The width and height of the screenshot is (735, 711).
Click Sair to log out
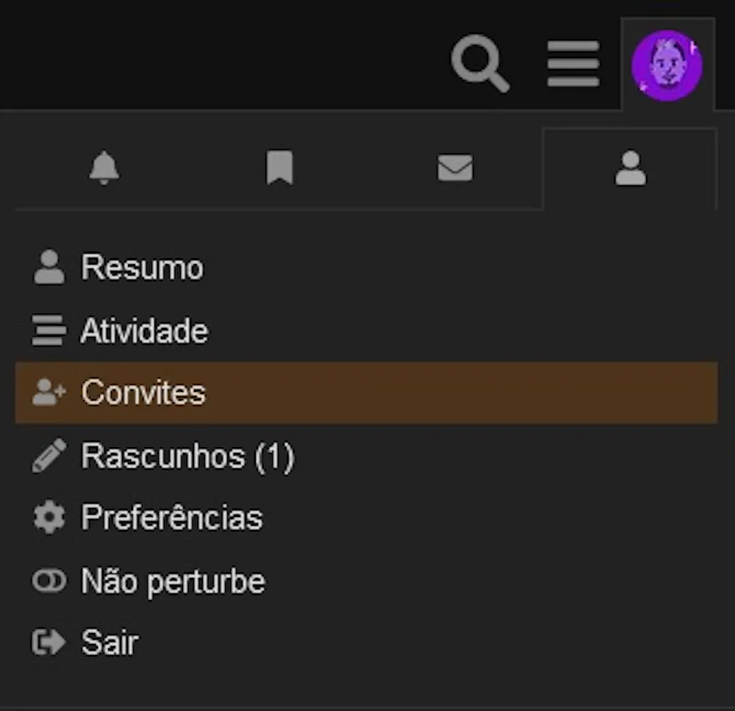pyautogui.click(x=110, y=643)
